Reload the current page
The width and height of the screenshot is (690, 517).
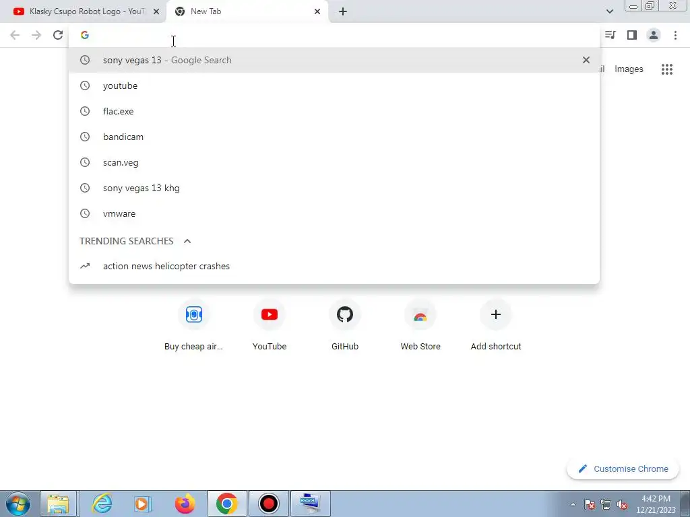[58, 35]
